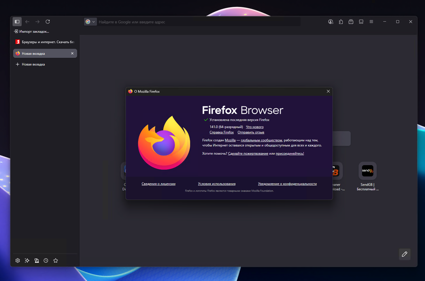Open the Firefox hamburger menu
This screenshot has width=425, height=281.
tap(371, 22)
